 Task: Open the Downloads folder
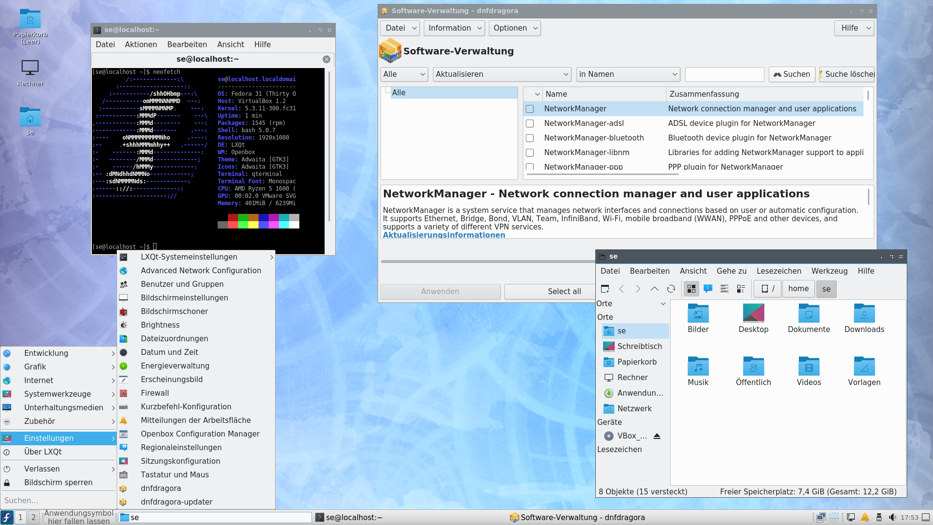coord(864,318)
